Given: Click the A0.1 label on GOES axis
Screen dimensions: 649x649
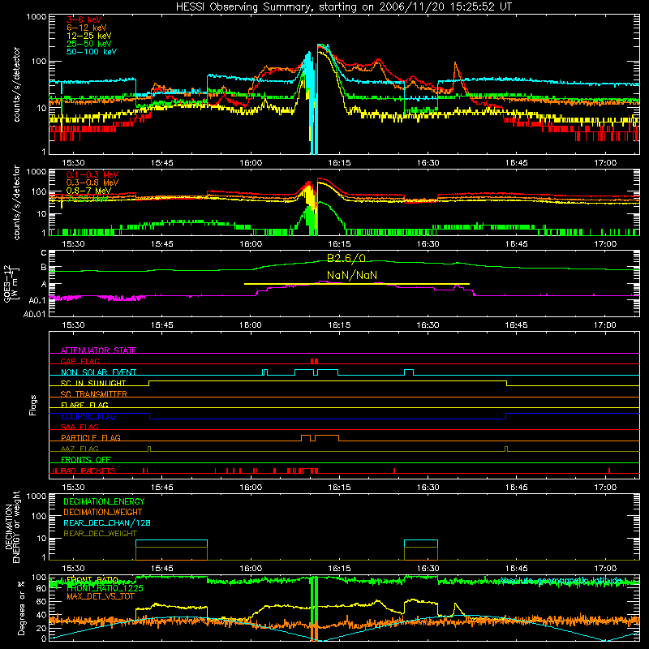Looking at the screenshot, I should tap(37, 300).
